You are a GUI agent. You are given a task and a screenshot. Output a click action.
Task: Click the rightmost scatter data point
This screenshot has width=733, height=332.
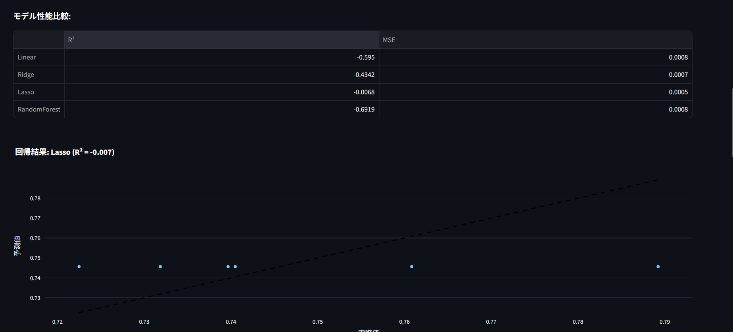[658, 267]
